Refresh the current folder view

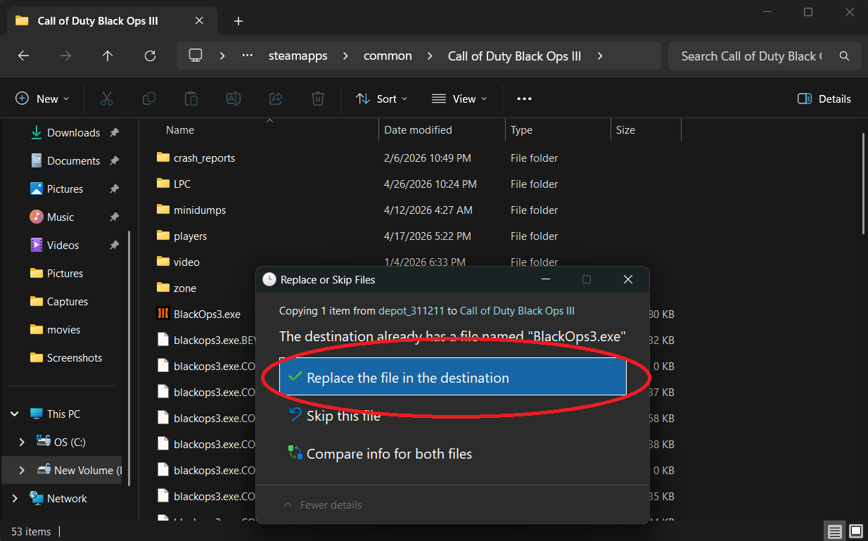click(x=149, y=56)
